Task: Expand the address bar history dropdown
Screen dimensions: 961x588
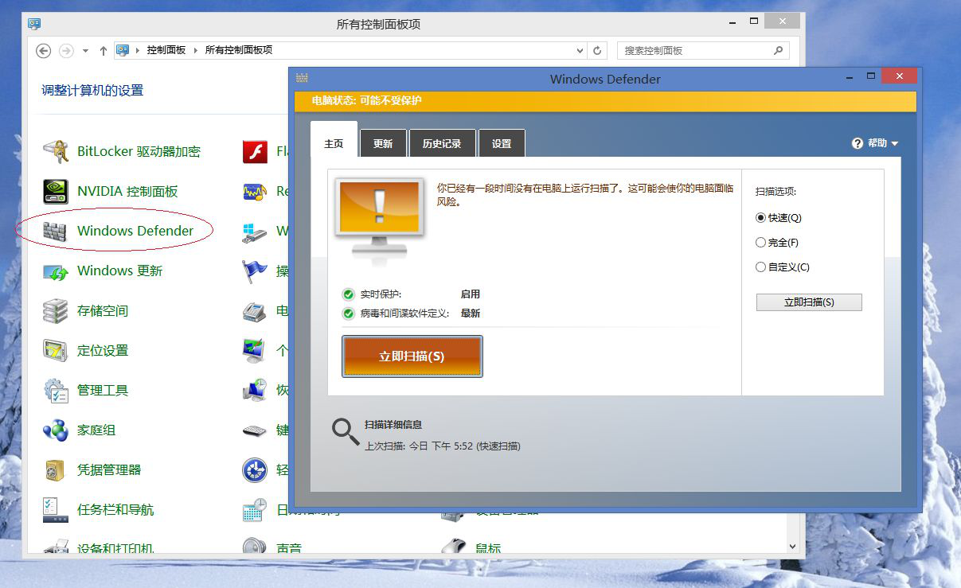Action: pos(580,50)
